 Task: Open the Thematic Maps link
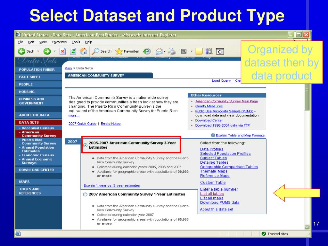(214, 171)
